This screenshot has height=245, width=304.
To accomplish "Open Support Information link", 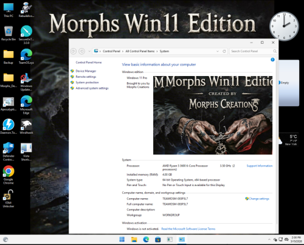I will pyautogui.click(x=260, y=166).
